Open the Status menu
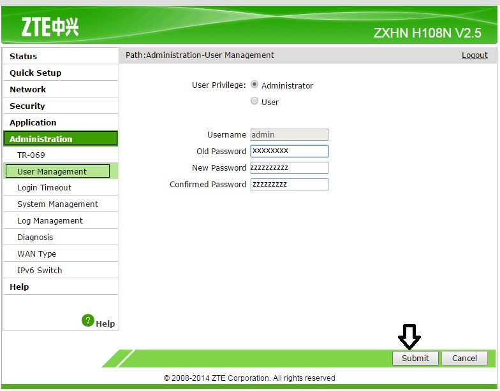Viewport: 500px width, 391px height. (61, 56)
